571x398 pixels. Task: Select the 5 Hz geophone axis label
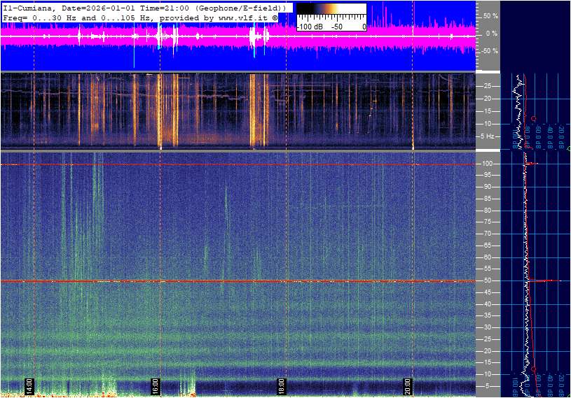tap(487, 136)
